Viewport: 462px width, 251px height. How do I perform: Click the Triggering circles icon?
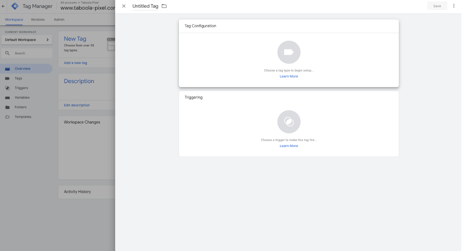pos(289,122)
